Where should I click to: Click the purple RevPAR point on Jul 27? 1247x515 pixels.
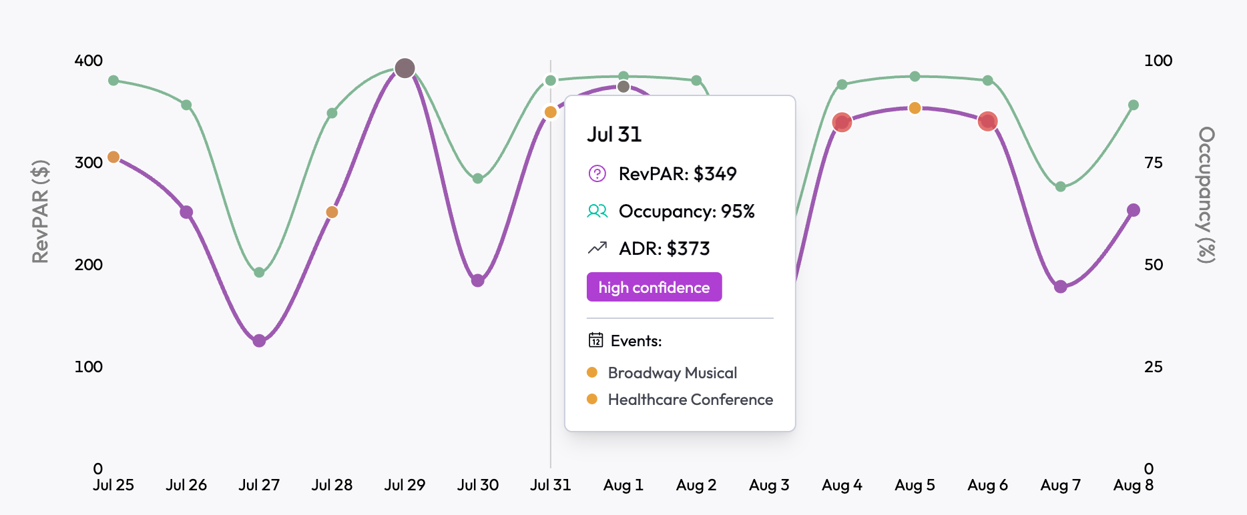pos(259,341)
